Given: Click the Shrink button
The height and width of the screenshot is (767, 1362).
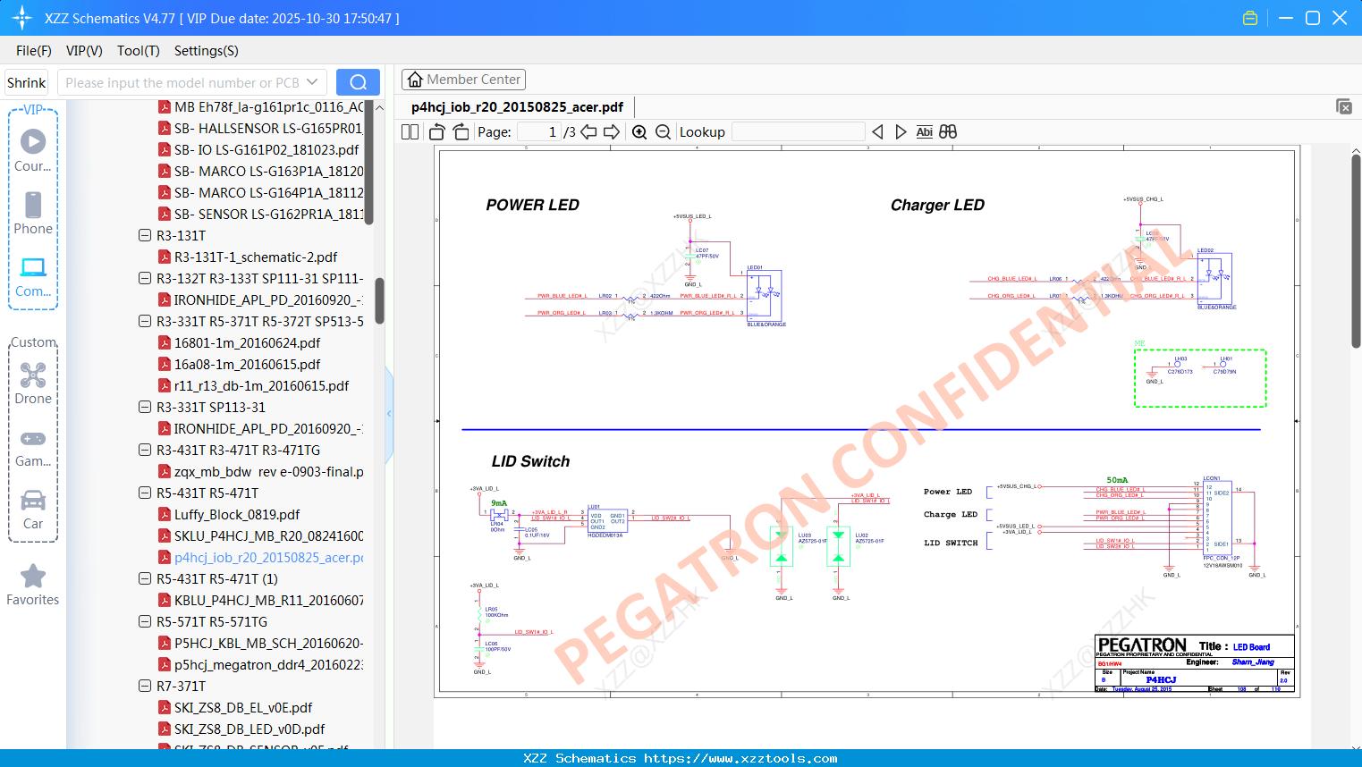Looking at the screenshot, I should point(27,82).
